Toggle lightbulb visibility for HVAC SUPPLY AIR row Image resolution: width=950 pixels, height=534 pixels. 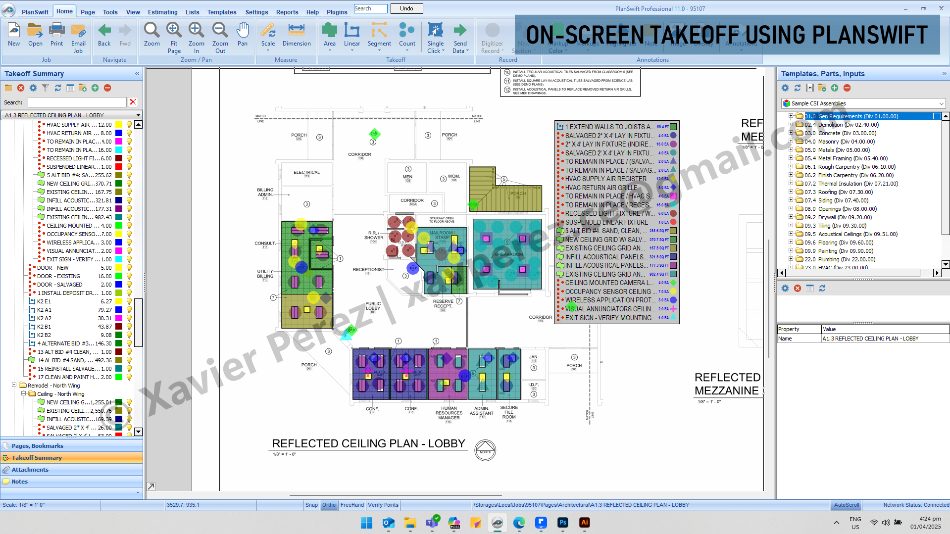point(129,125)
